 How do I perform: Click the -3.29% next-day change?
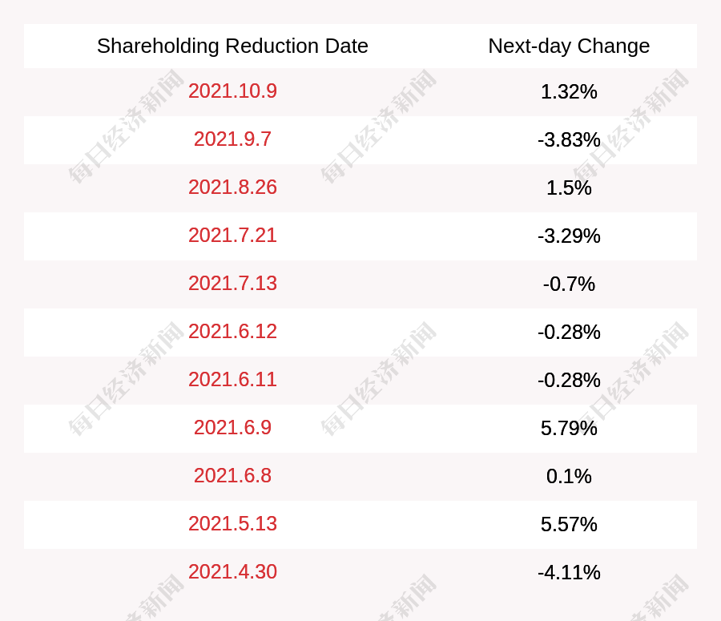tap(569, 236)
